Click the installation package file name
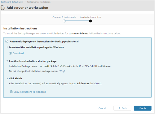Viewport: 155px width, 114px height. pos(75,66)
